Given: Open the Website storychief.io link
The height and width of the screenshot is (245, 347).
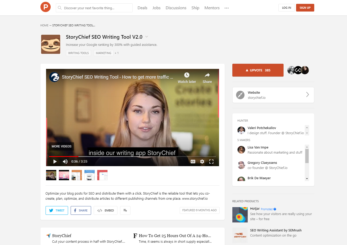Looking at the screenshot, I should click(273, 95).
